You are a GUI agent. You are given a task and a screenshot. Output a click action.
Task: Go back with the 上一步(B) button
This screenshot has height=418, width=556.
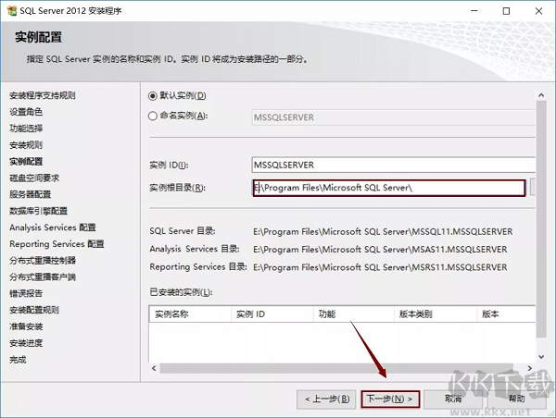tap(326, 399)
